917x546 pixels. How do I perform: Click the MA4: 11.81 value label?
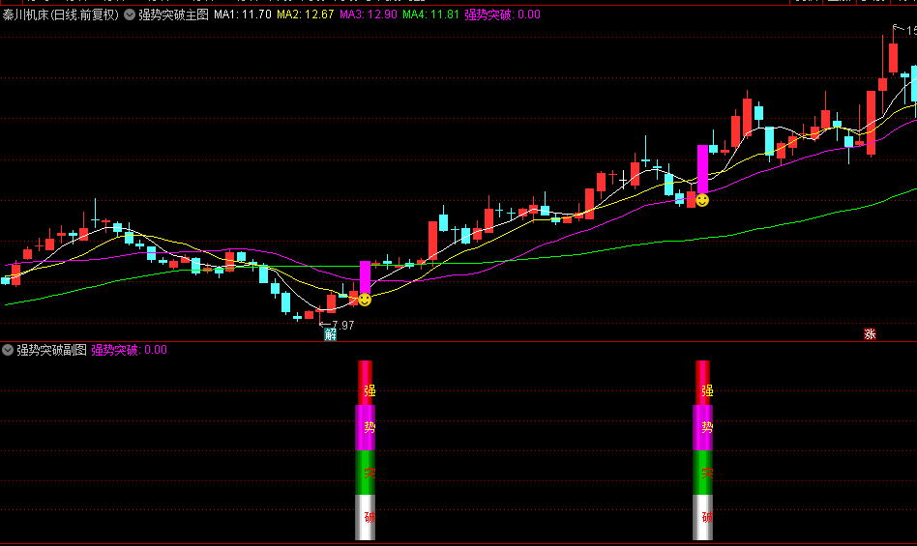[431, 14]
